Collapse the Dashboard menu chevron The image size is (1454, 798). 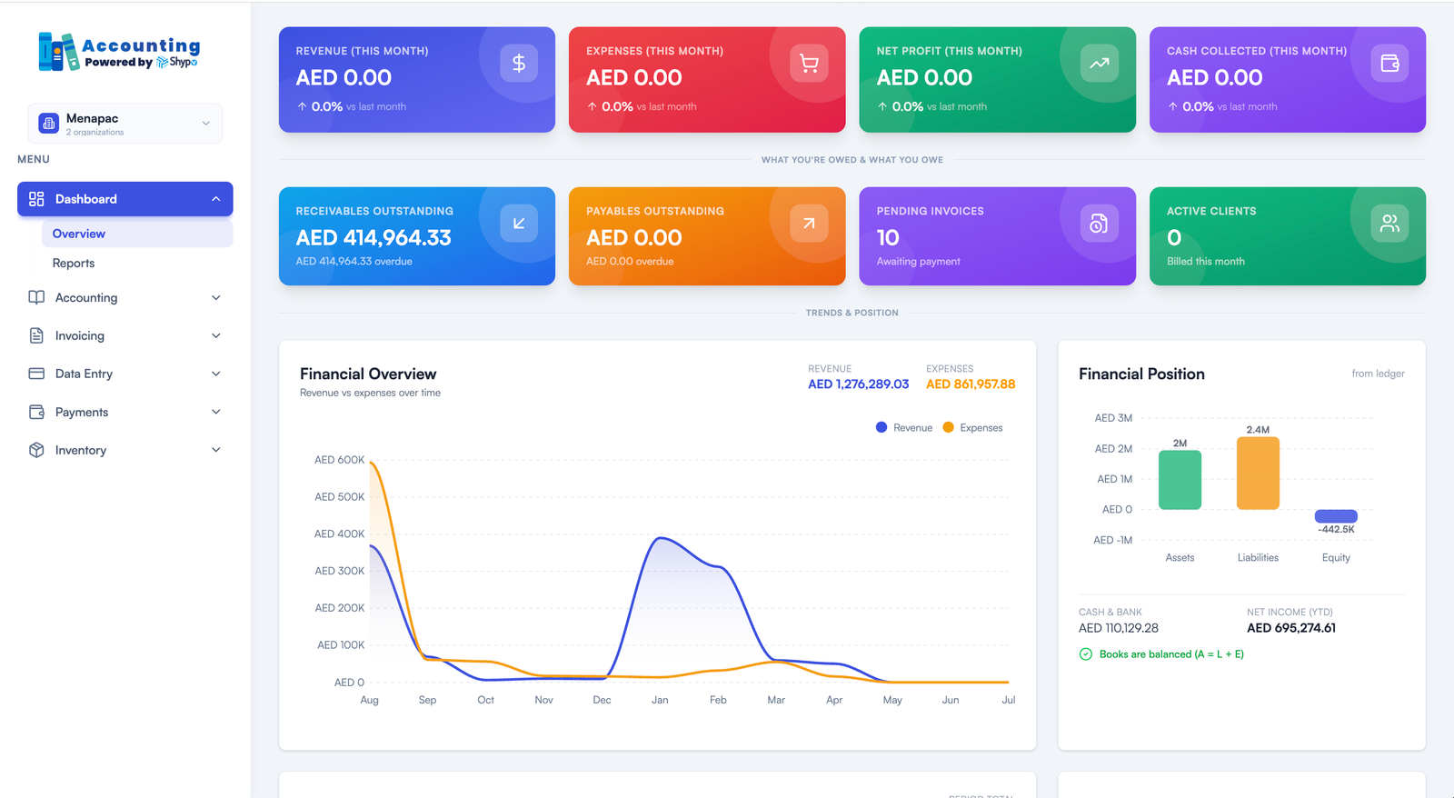[216, 199]
